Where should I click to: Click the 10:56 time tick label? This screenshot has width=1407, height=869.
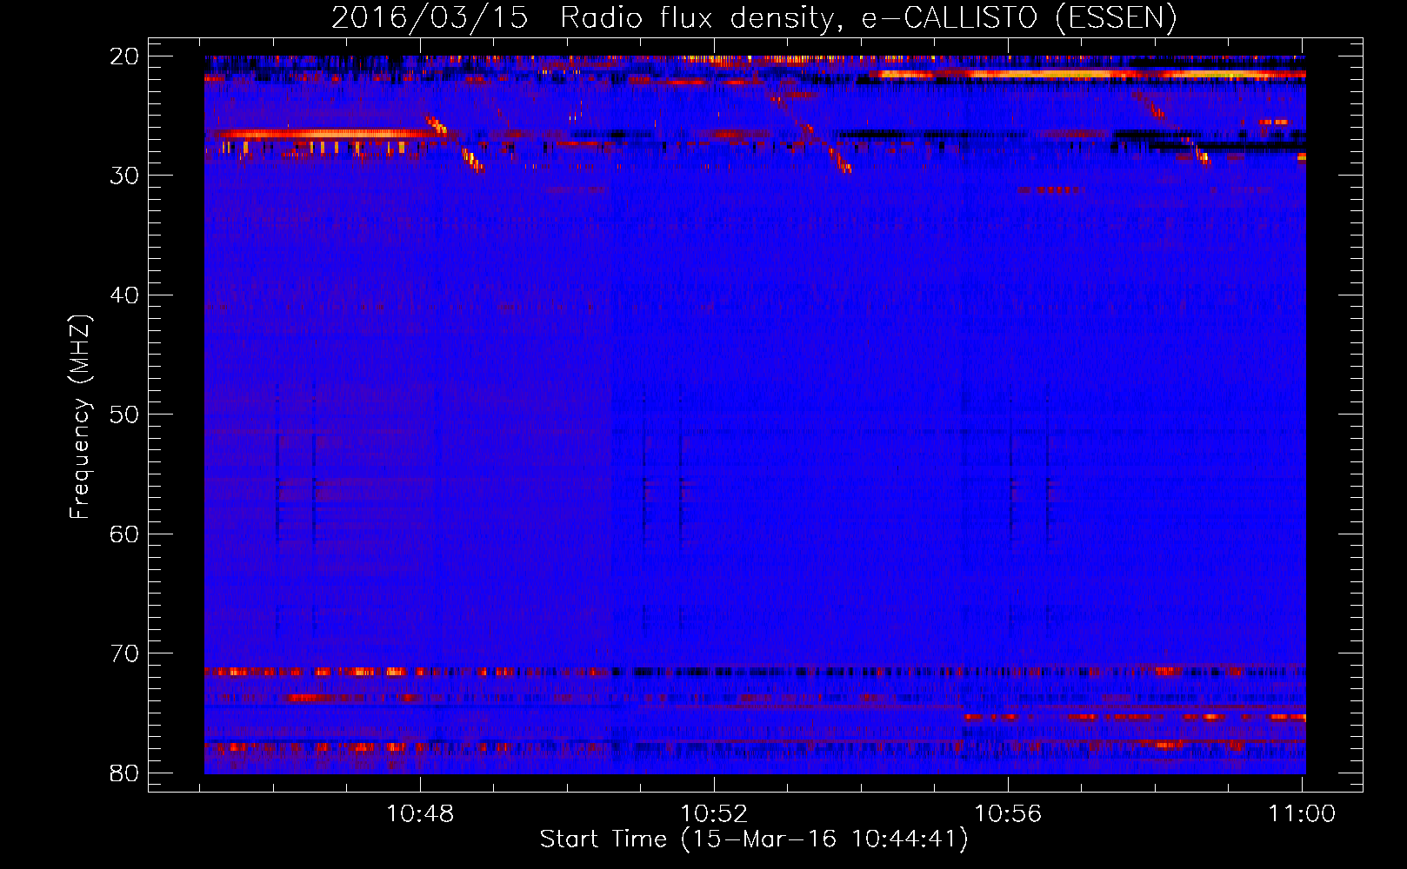point(1008,814)
